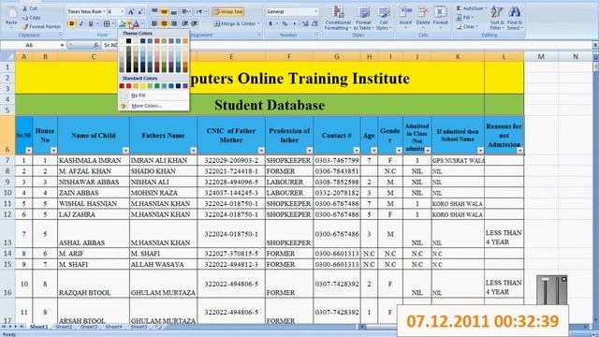Pick purple in Standard Colors
This screenshot has width=599, height=337.
[185, 86]
